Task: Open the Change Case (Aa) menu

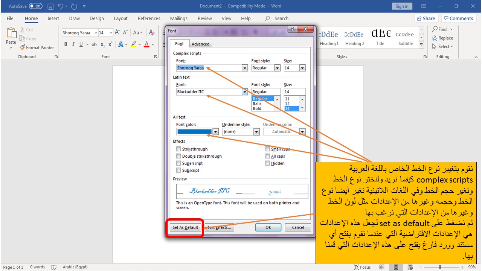Action: click(x=138, y=33)
